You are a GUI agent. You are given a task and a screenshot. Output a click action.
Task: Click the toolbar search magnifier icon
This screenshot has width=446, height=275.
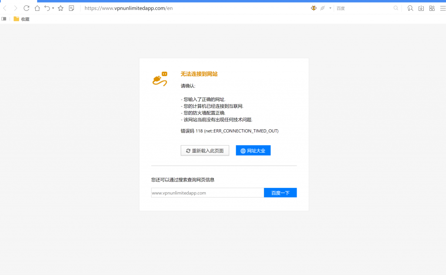coord(396,8)
